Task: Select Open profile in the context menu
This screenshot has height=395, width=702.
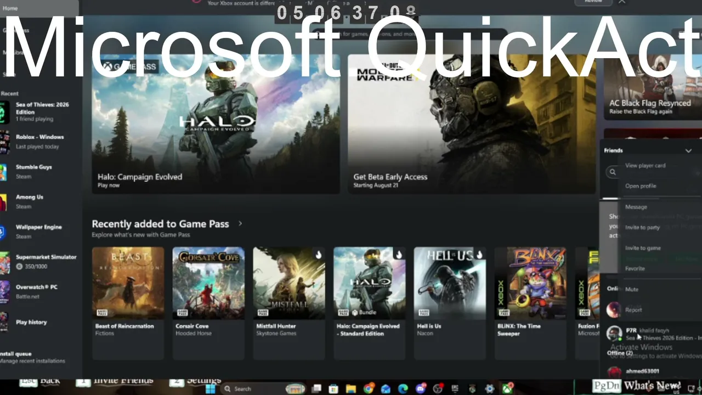Action: click(x=641, y=186)
